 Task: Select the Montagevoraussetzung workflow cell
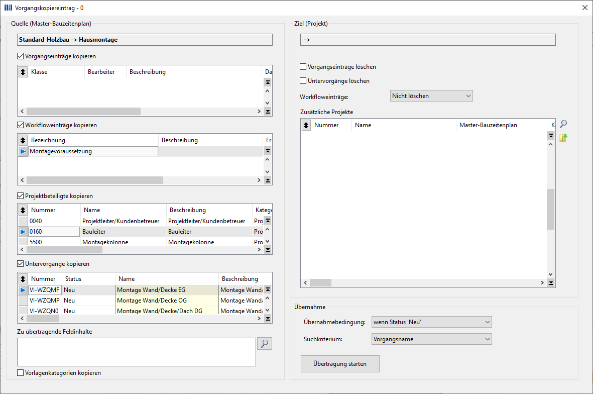click(93, 151)
